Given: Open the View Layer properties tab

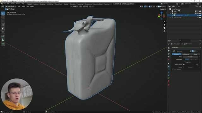Looking at the screenshot, I should coord(169,54).
